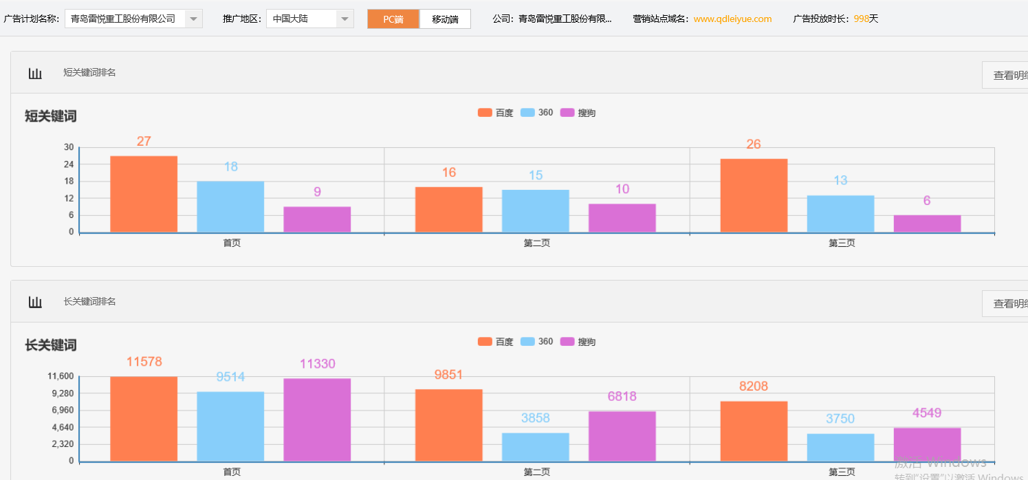Click the 360 第二页 bar showing 15
Image resolution: width=1028 pixels, height=480 pixels.
point(536,211)
